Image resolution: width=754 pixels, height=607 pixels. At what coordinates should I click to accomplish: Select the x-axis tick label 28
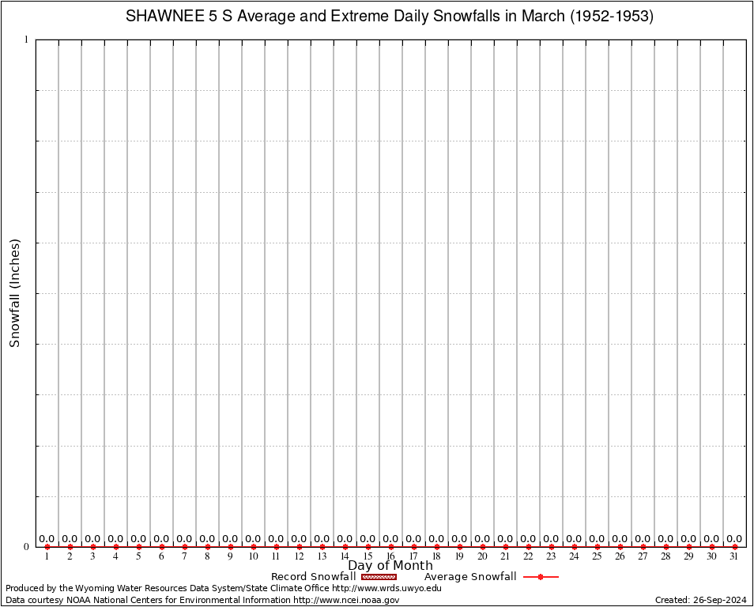click(666, 556)
